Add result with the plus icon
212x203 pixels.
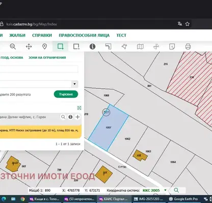tap(77, 117)
